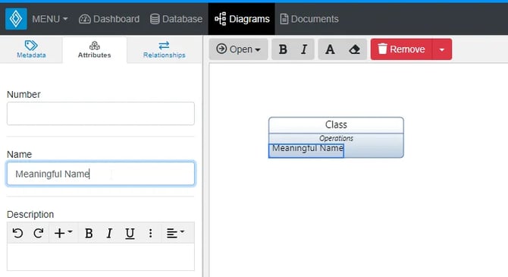Switch to the Relationships tab
This screenshot has width=508, height=277.
coord(165,49)
